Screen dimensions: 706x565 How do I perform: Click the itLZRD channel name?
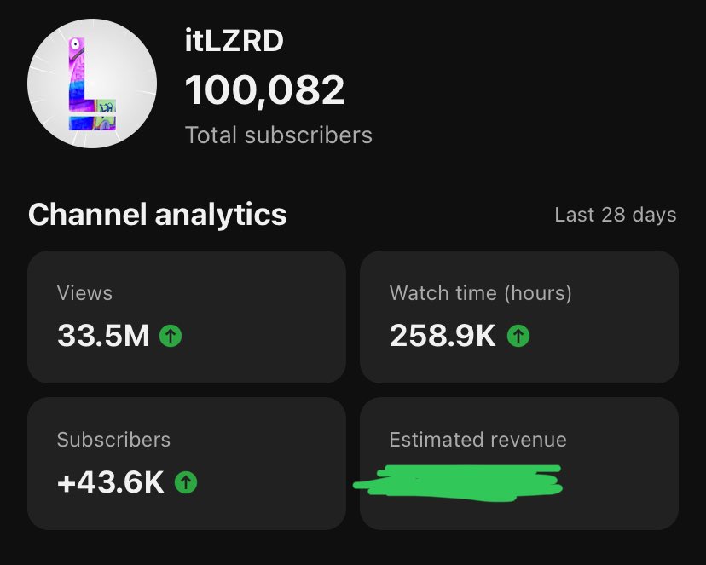(x=234, y=41)
